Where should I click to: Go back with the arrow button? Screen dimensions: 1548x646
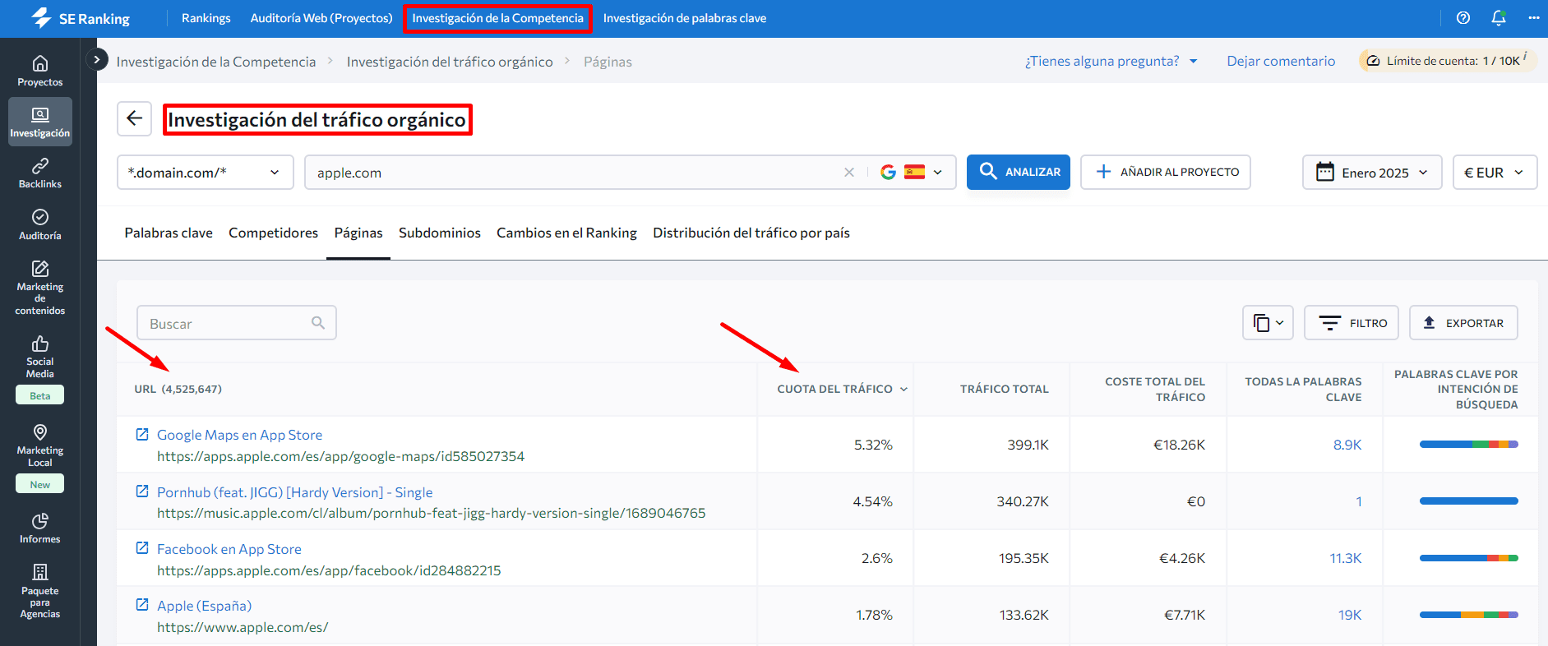tap(135, 119)
